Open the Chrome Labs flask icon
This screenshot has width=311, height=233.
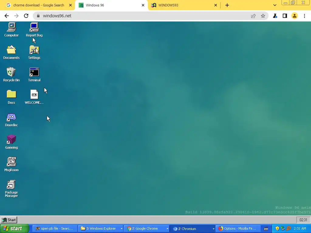pos(275,16)
